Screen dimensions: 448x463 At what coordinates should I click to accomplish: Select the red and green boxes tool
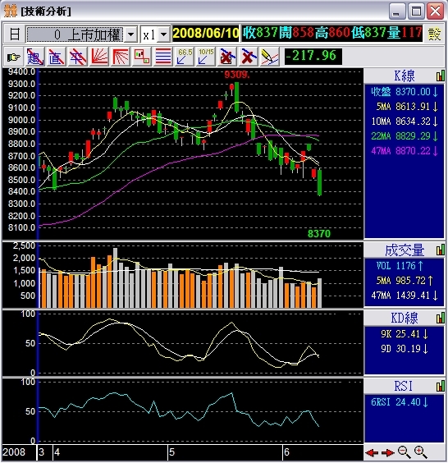(142, 57)
